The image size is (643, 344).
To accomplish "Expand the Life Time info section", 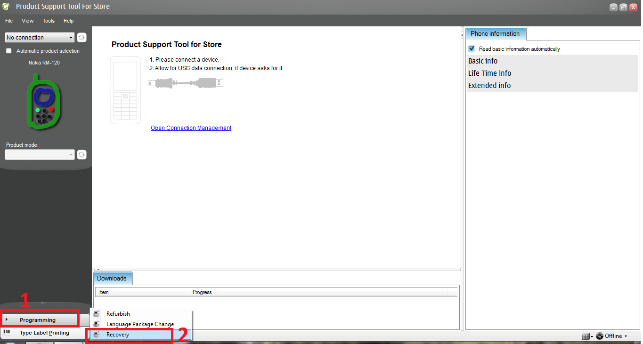I will click(x=552, y=73).
